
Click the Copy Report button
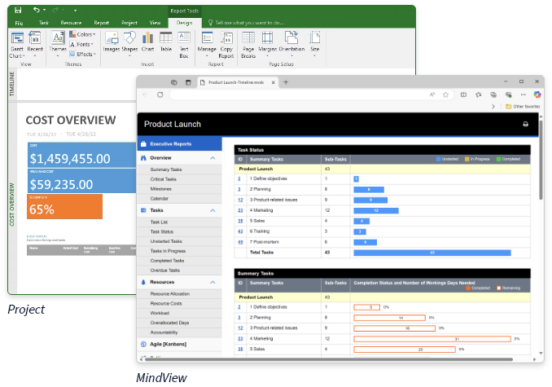click(x=226, y=45)
